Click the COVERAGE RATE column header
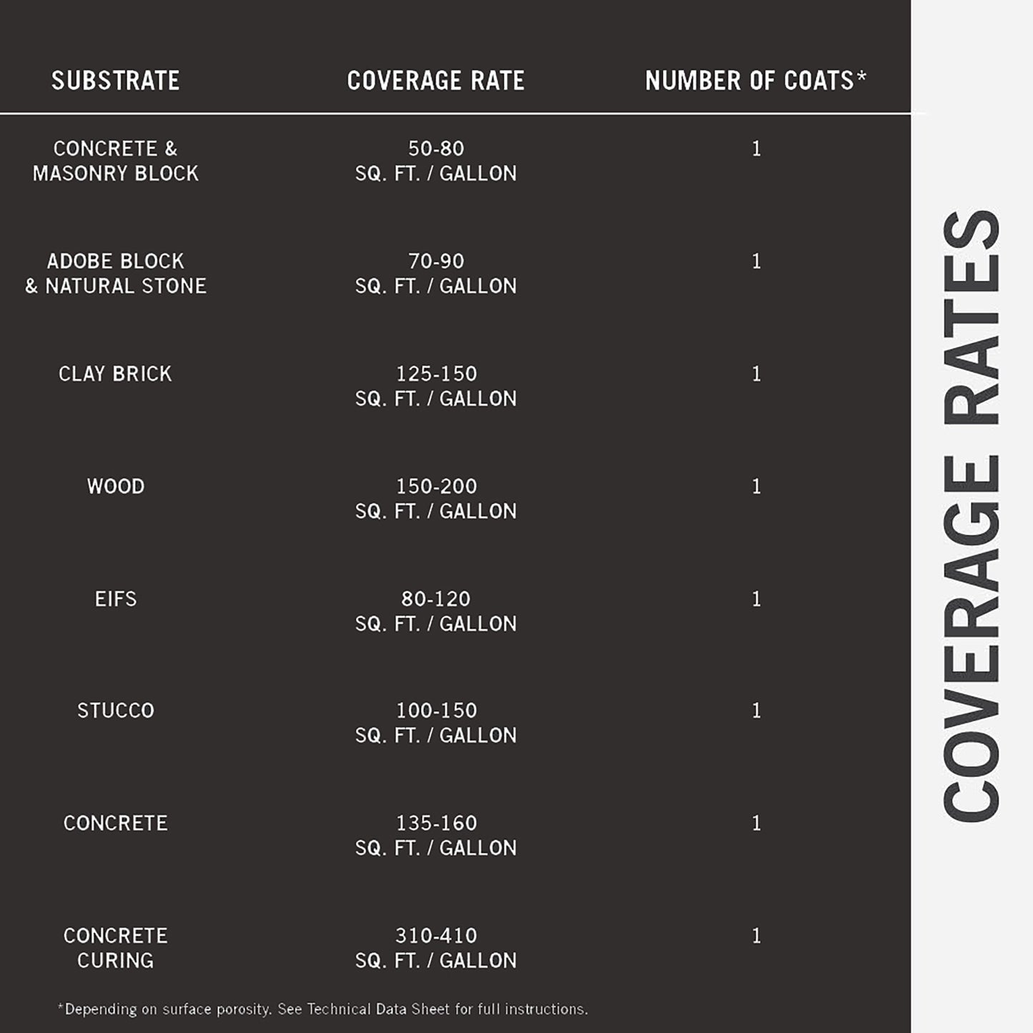 [x=435, y=81]
